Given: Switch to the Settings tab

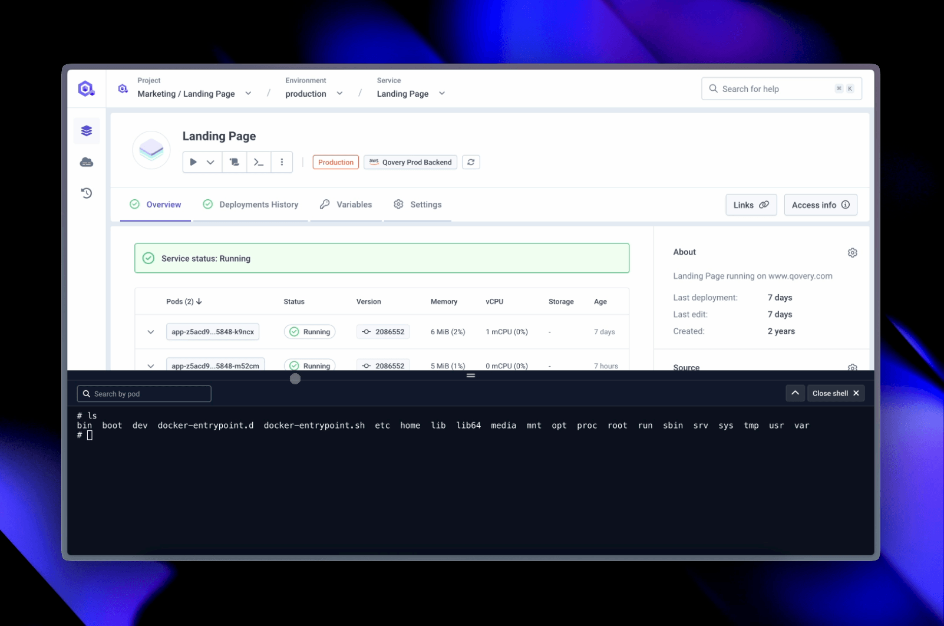Looking at the screenshot, I should point(418,205).
